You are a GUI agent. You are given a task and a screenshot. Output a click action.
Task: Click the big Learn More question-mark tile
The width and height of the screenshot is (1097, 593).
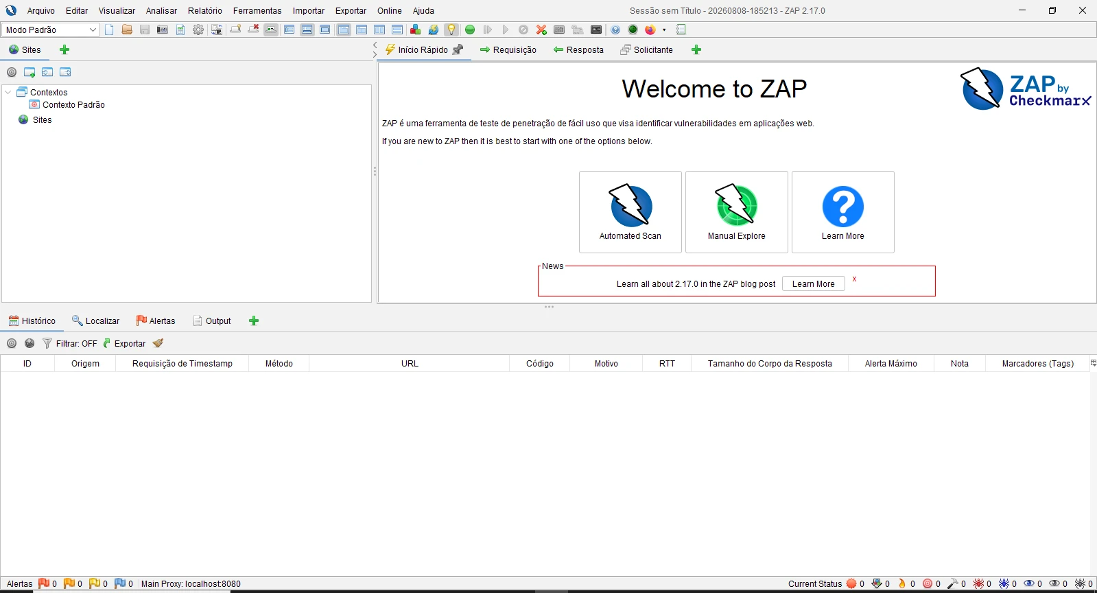tap(843, 212)
